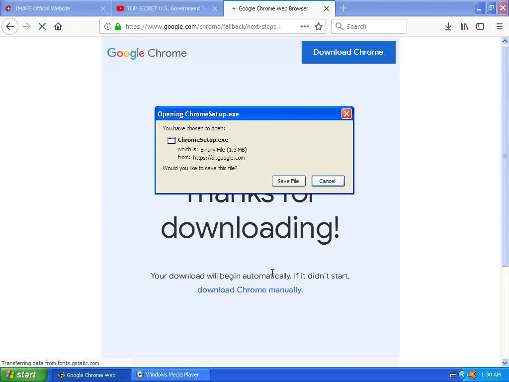
Task: Open the Library bookshelf icon
Action: (464, 26)
